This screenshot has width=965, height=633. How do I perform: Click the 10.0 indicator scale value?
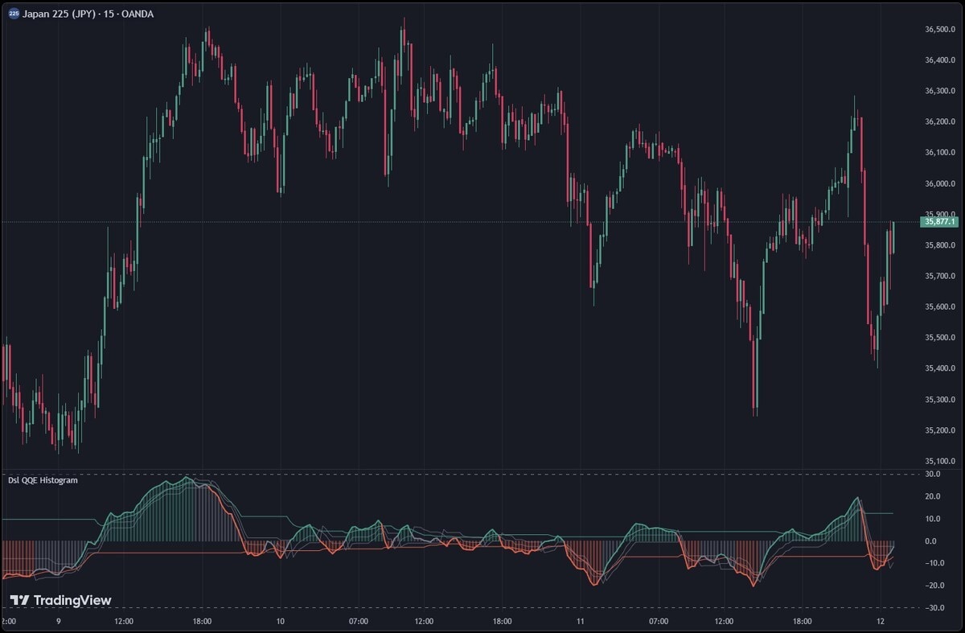pyautogui.click(x=932, y=519)
